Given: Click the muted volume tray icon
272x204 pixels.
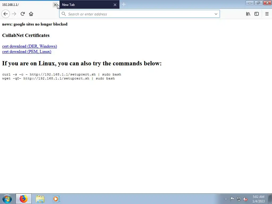Looking at the screenshot, I should [245, 199].
